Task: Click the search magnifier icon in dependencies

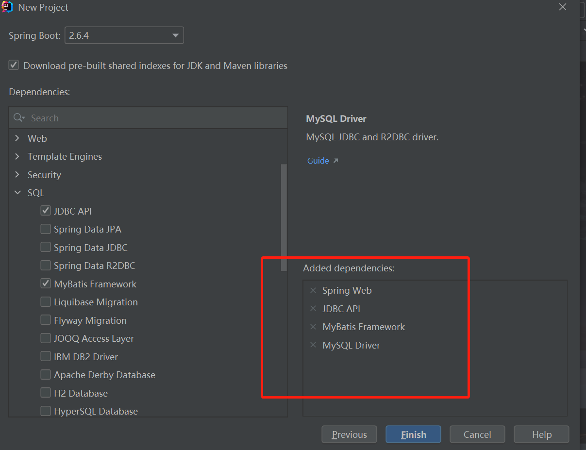Action: click(x=19, y=118)
